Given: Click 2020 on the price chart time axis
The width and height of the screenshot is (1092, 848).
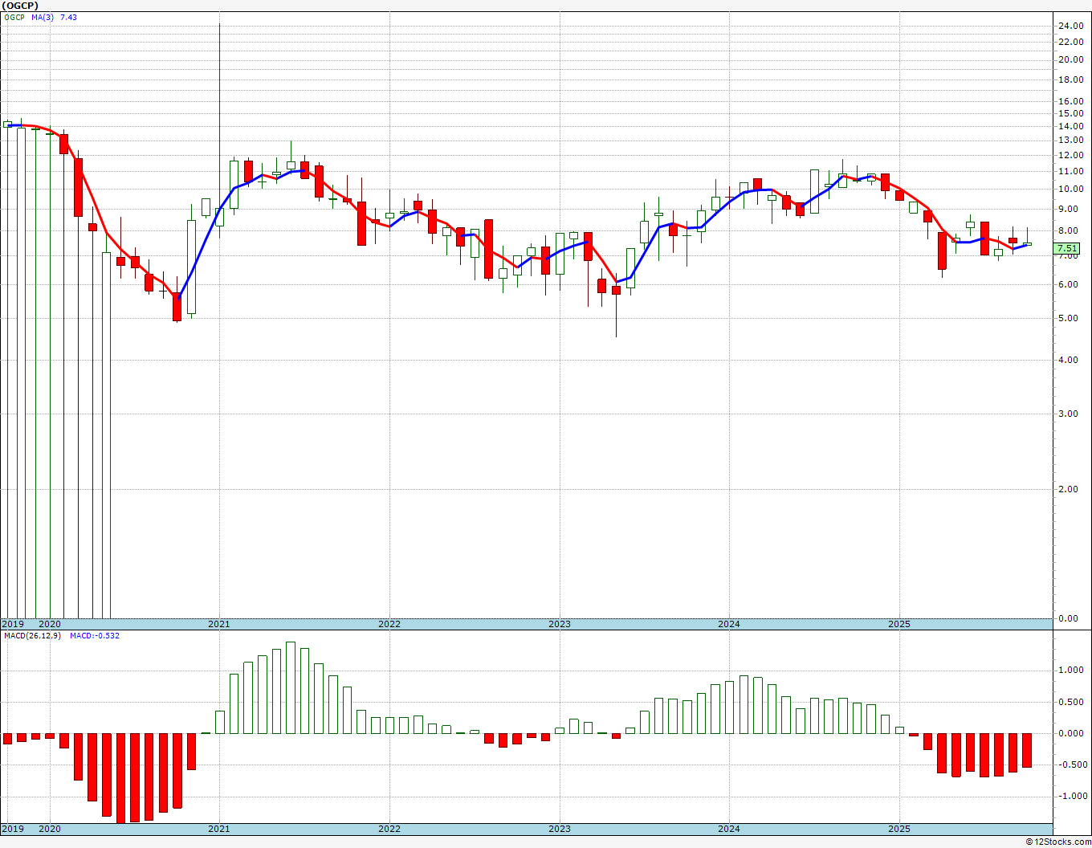Looking at the screenshot, I should 50,624.
